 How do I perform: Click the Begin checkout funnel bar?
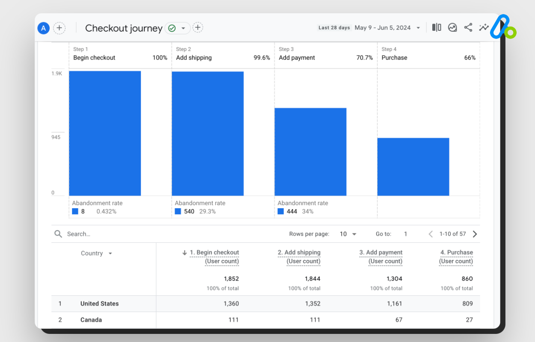click(105, 133)
